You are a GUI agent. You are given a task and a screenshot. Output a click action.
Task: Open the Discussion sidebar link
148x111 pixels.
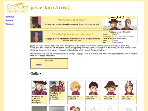click(10, 24)
